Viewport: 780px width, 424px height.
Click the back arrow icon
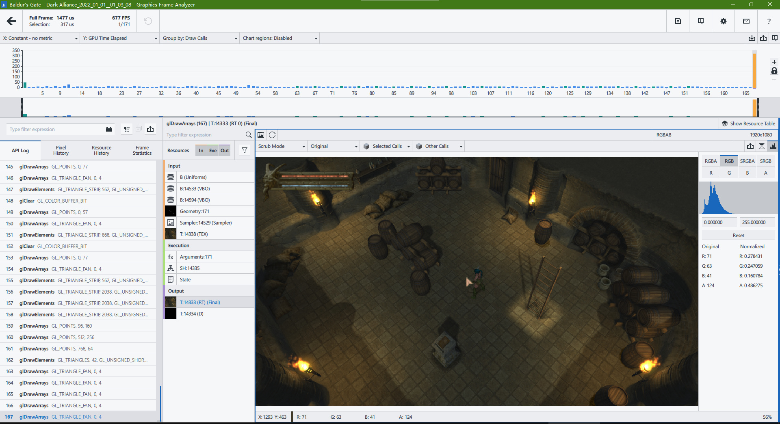(11, 21)
